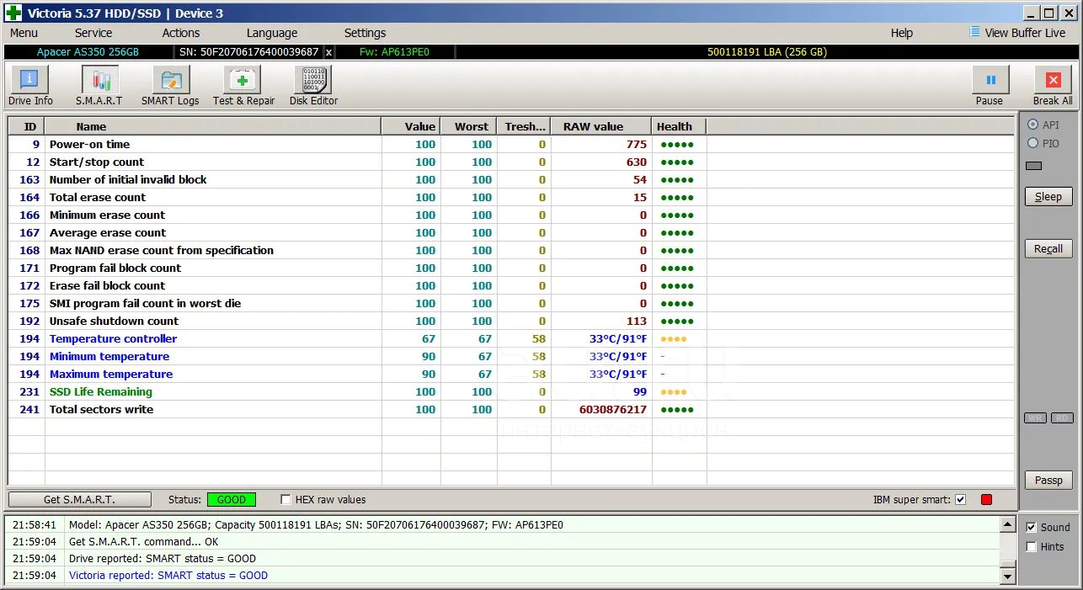Click the raw value 6030876217
This screenshot has width=1083, height=590.
pyautogui.click(x=613, y=410)
